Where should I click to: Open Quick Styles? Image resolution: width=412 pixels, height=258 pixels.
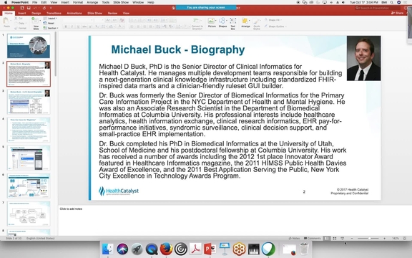tap(257, 24)
